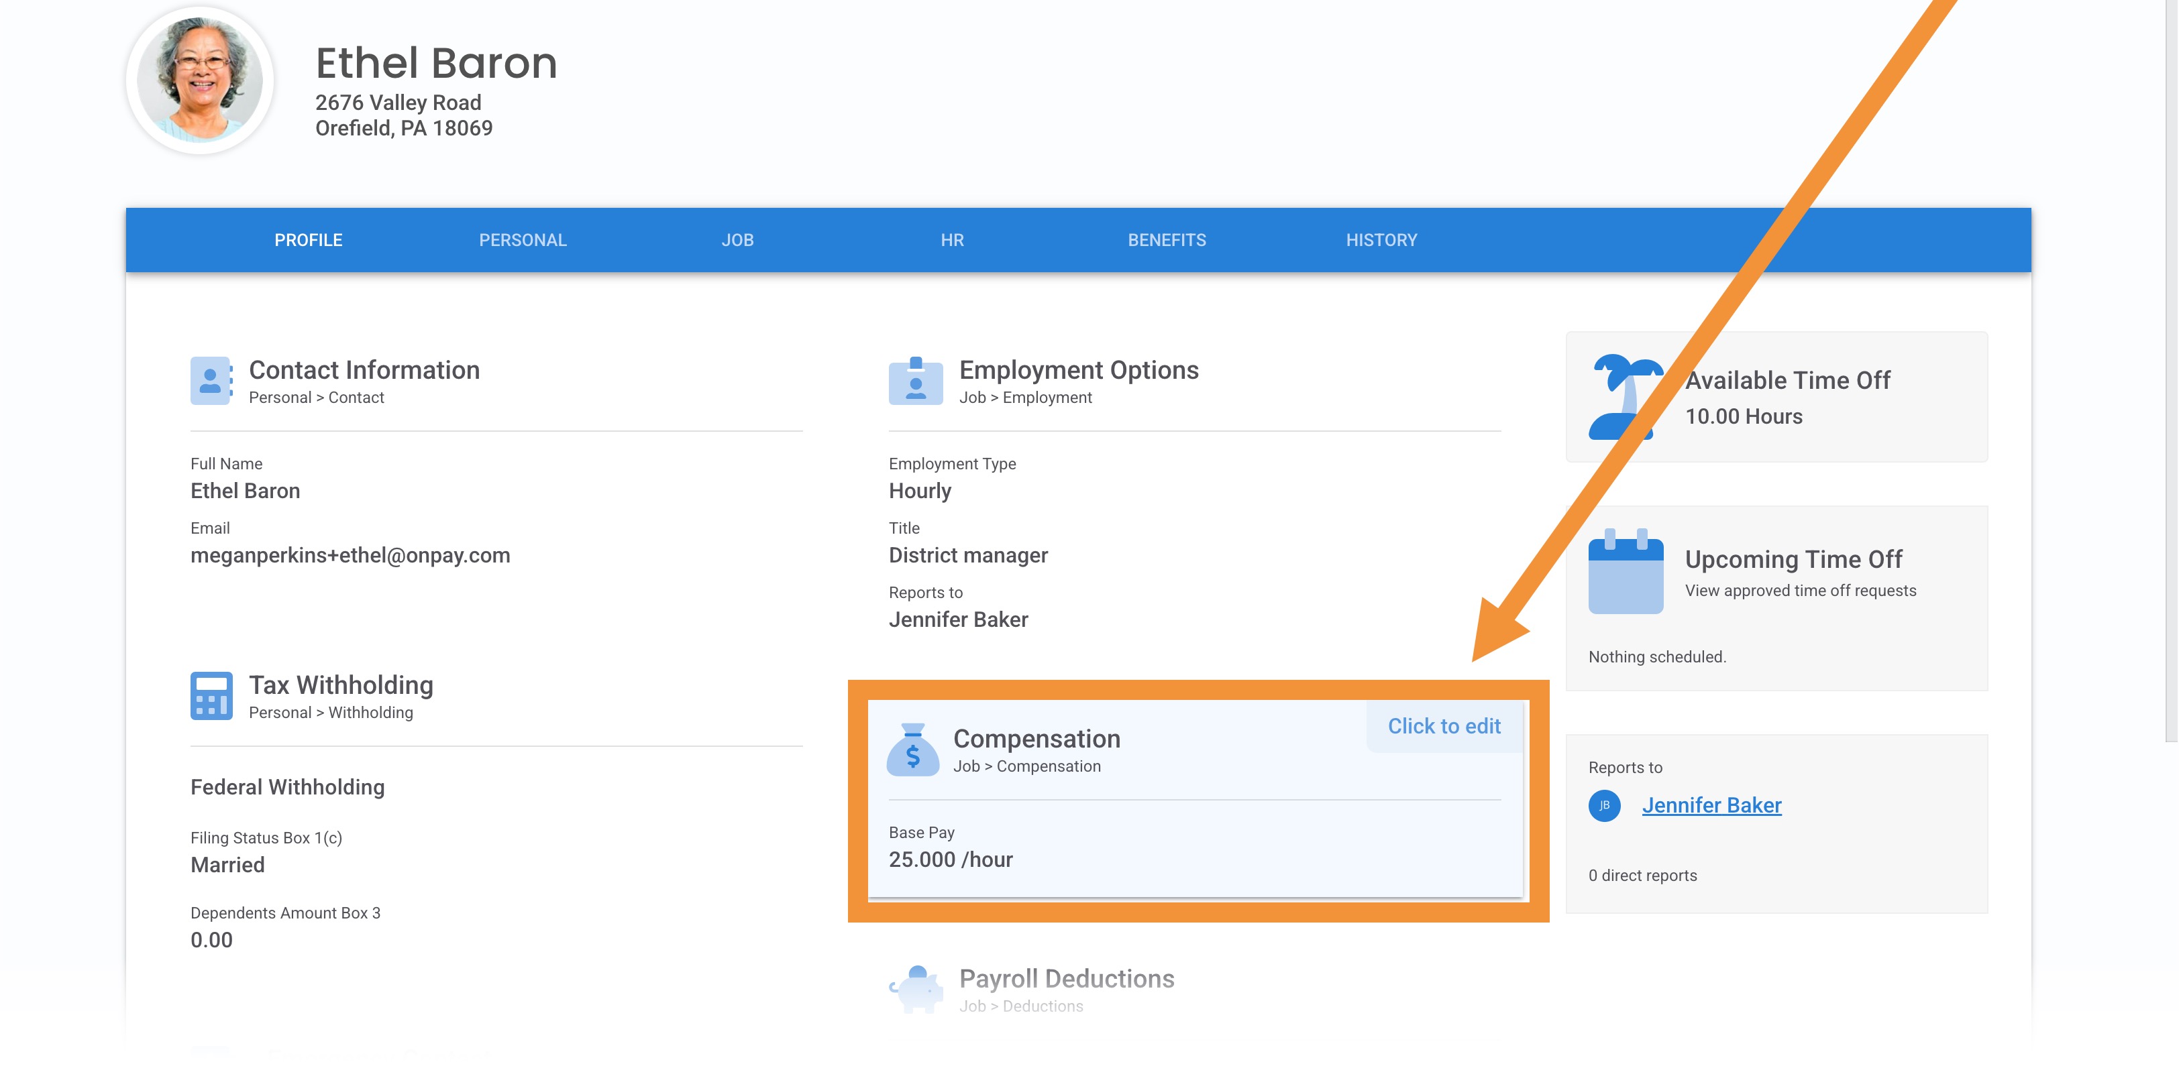Image resolution: width=2179 pixels, height=1066 pixels.
Task: Select the HR tab
Action: 953,240
